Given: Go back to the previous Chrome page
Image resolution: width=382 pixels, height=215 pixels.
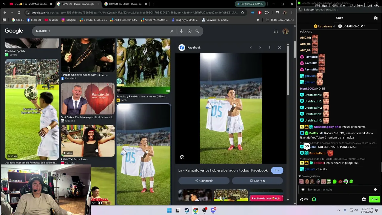Looking at the screenshot, I should point(5,13).
